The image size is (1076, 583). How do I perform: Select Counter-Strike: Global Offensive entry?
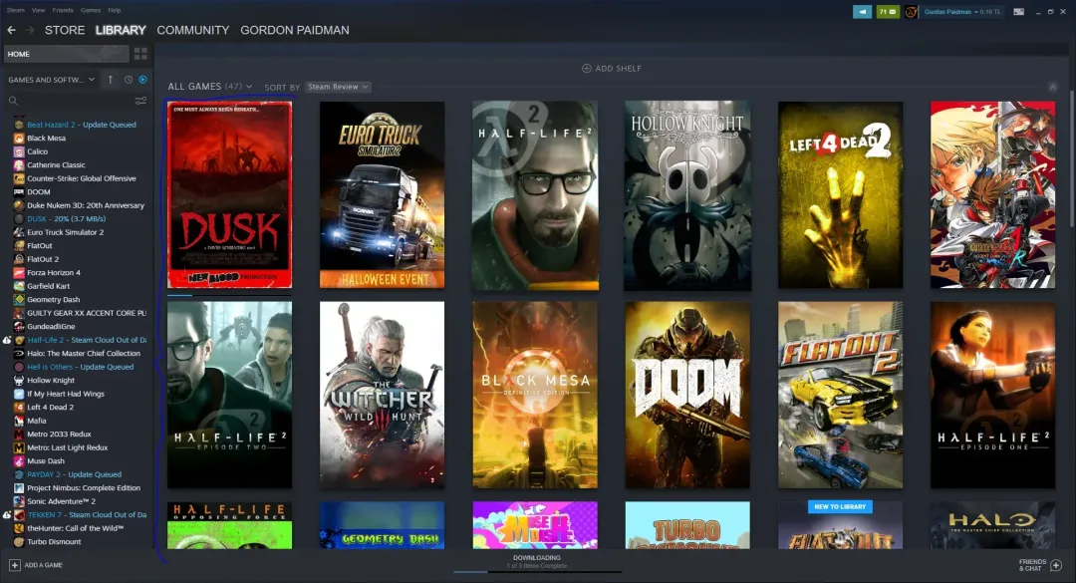[x=80, y=178]
